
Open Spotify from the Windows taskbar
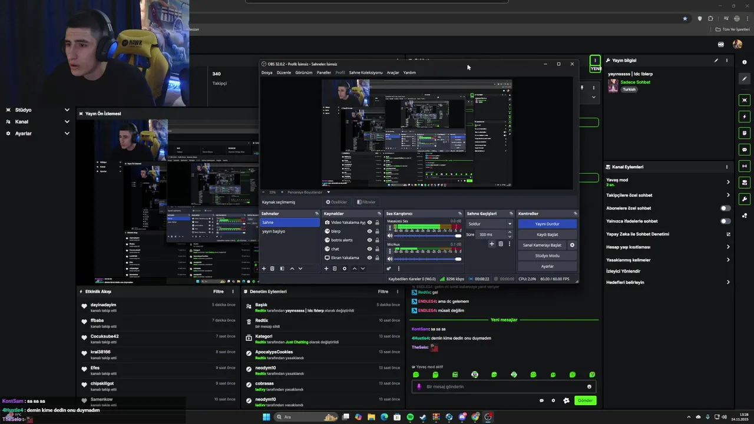(x=410, y=417)
